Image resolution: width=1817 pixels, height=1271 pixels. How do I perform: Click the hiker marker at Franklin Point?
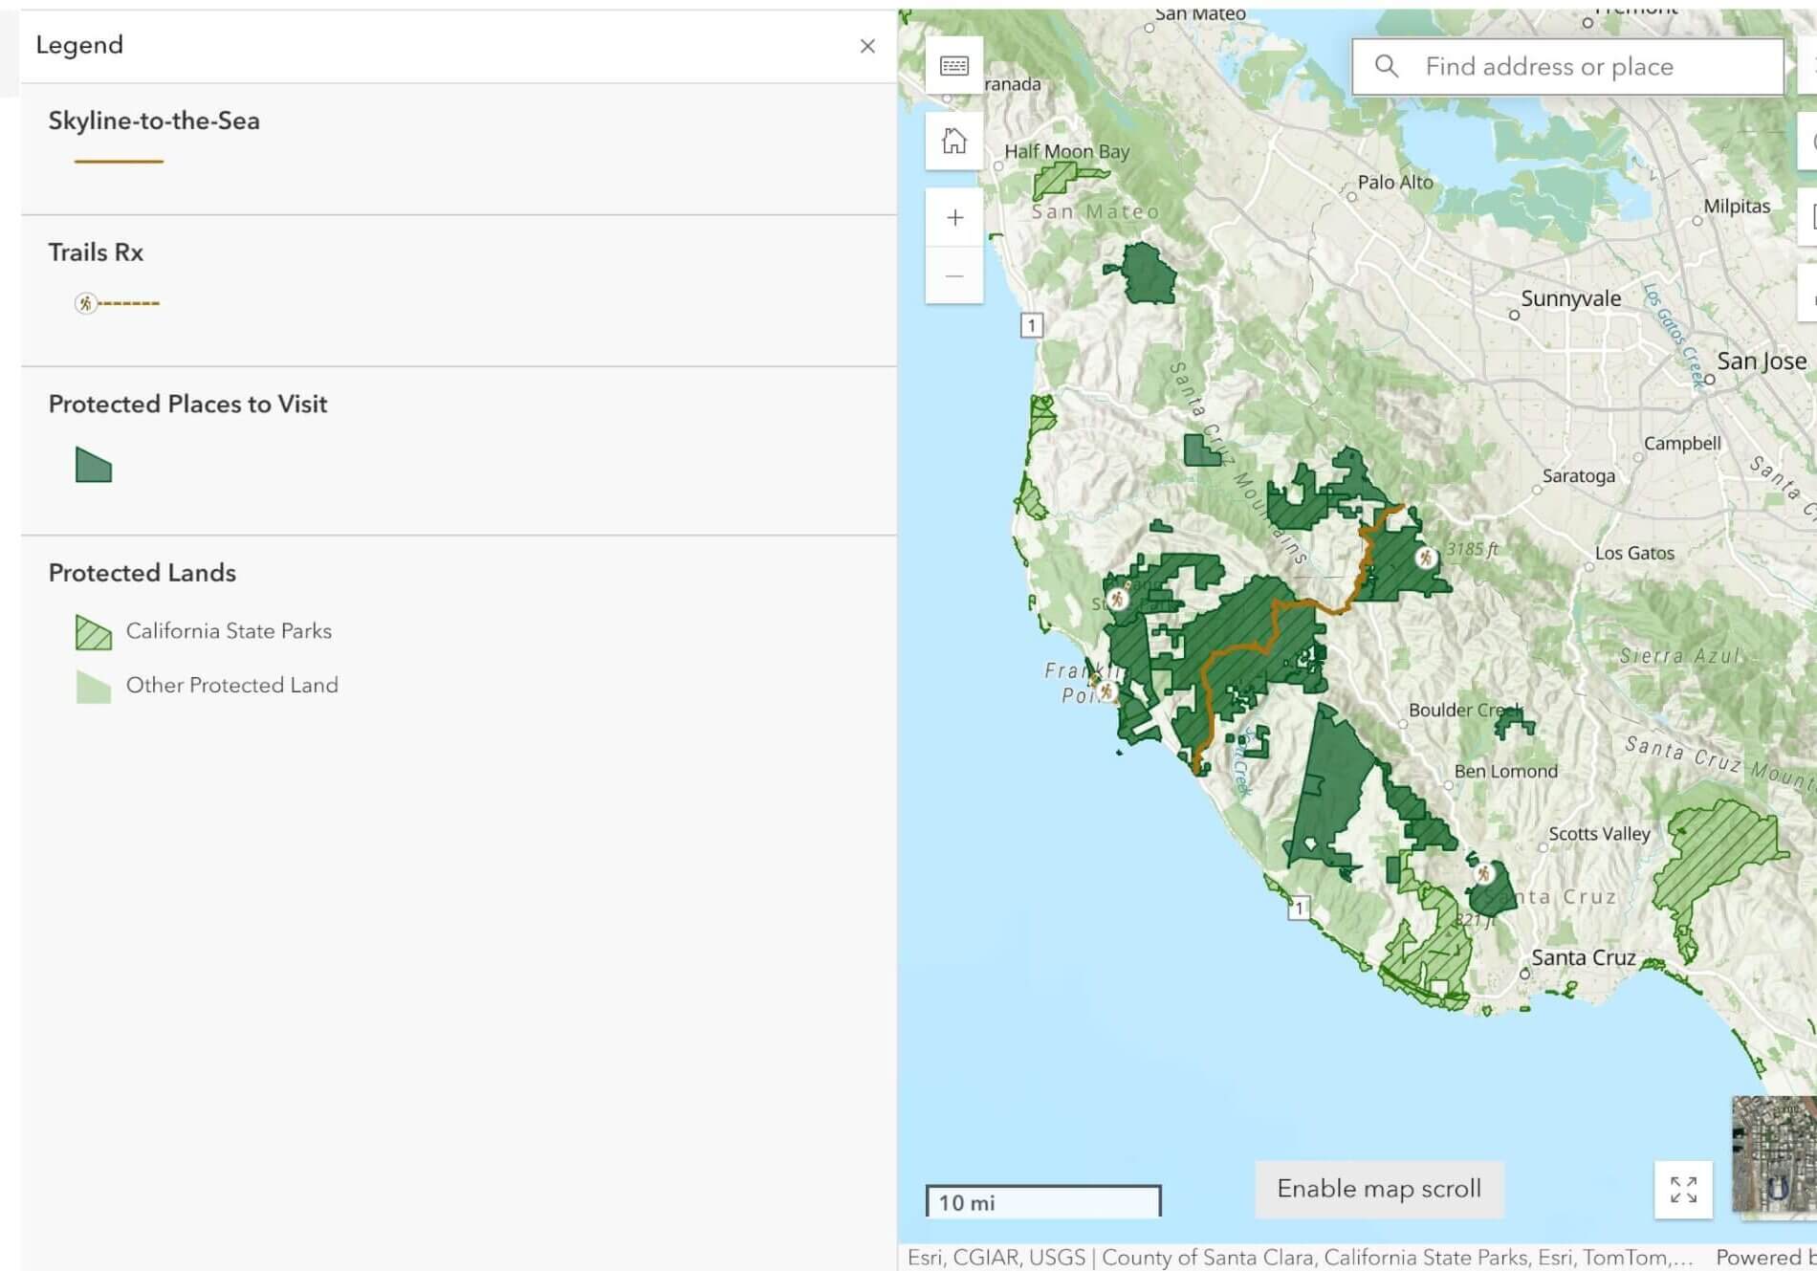[1106, 690]
